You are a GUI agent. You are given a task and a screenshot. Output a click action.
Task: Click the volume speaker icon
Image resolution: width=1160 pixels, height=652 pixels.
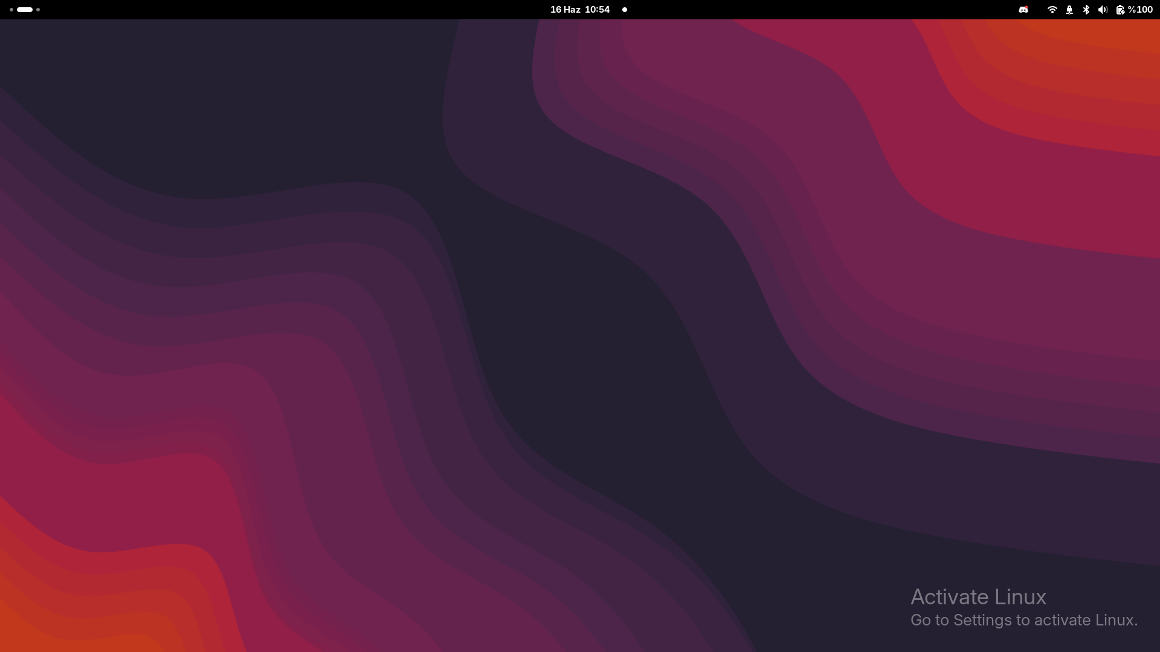click(x=1103, y=10)
